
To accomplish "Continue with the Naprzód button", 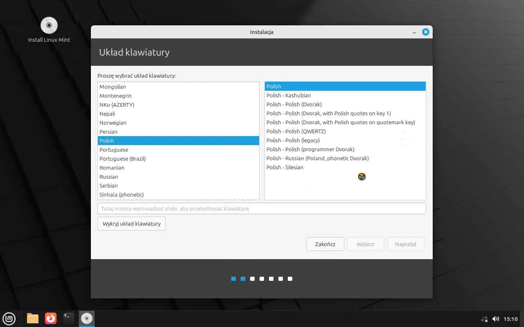I will (406, 244).
